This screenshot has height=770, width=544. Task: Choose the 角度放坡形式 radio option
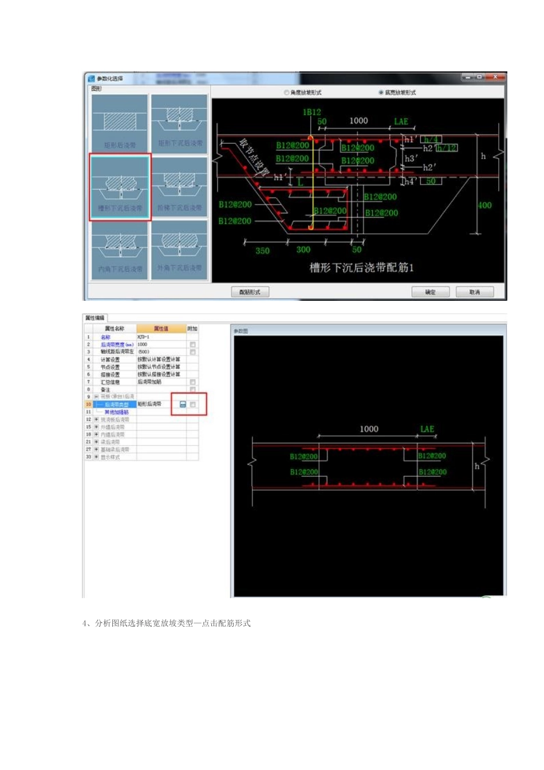(303, 92)
